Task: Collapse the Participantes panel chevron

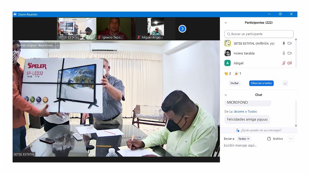Action: 226,23
